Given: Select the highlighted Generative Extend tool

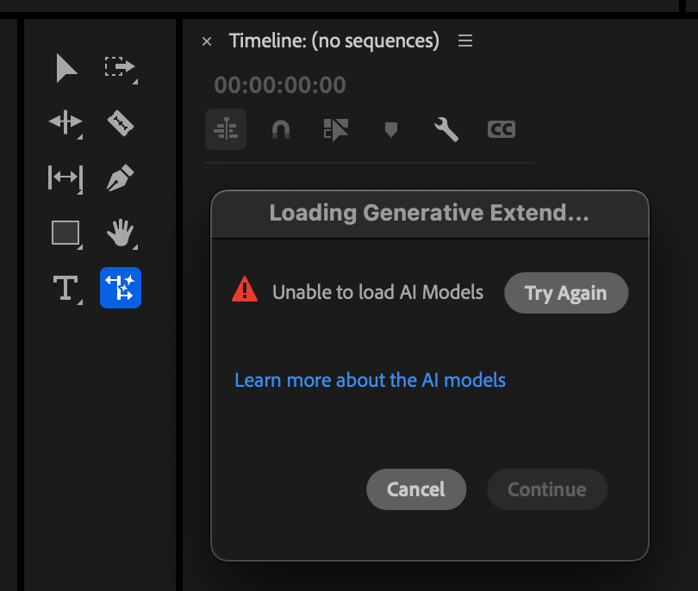Looking at the screenshot, I should point(120,288).
